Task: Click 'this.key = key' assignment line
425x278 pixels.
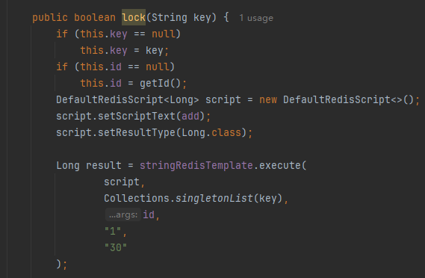Action: [125, 51]
